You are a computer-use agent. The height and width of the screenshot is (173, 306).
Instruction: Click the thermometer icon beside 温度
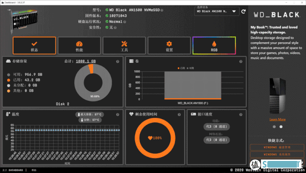8,114
